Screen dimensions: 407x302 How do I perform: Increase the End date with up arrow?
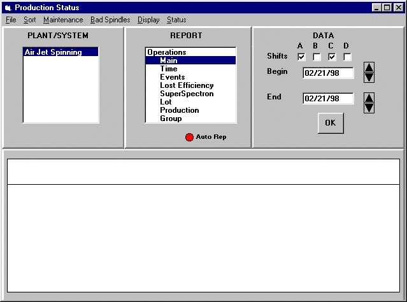tap(369, 97)
